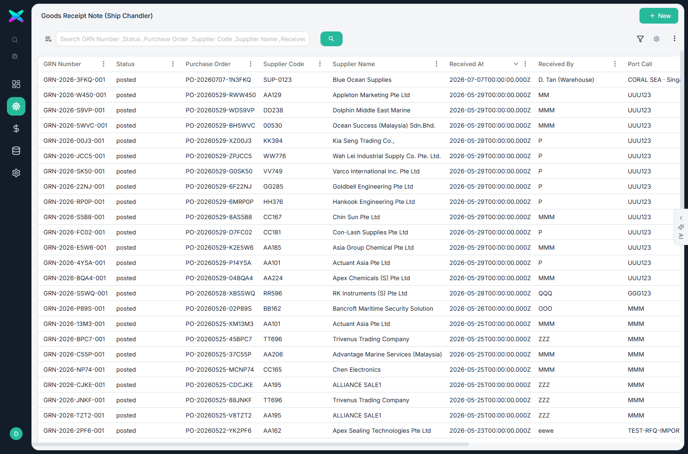Open the sidebar database icon
688x454 pixels.
16,151
